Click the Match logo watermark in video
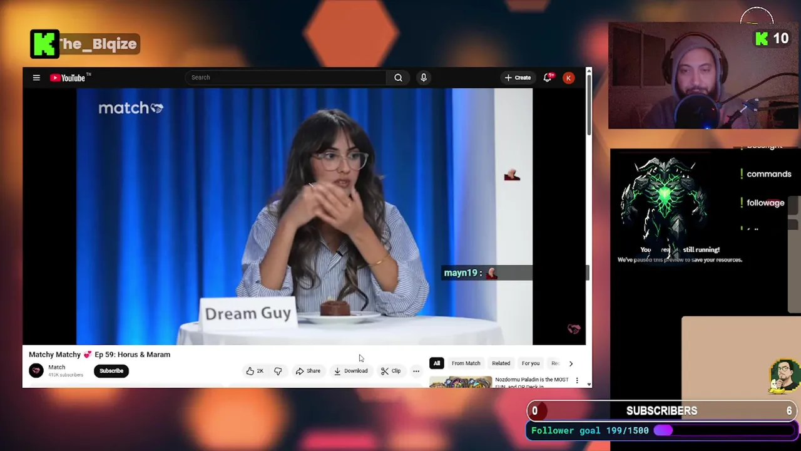801x451 pixels. [131, 108]
